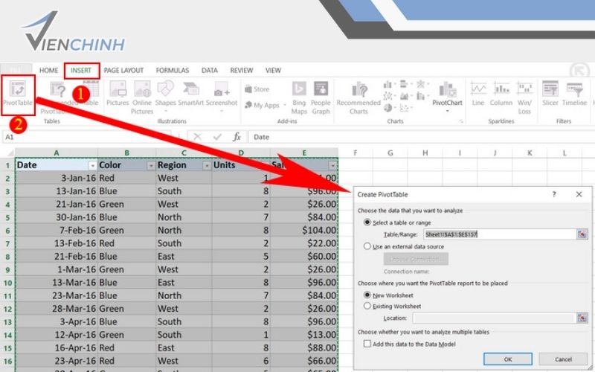Insert a Slicer filter
595x372 pixels.
[550, 94]
